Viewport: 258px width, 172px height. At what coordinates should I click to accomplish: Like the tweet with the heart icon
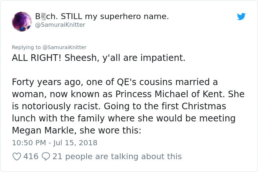click(x=17, y=157)
